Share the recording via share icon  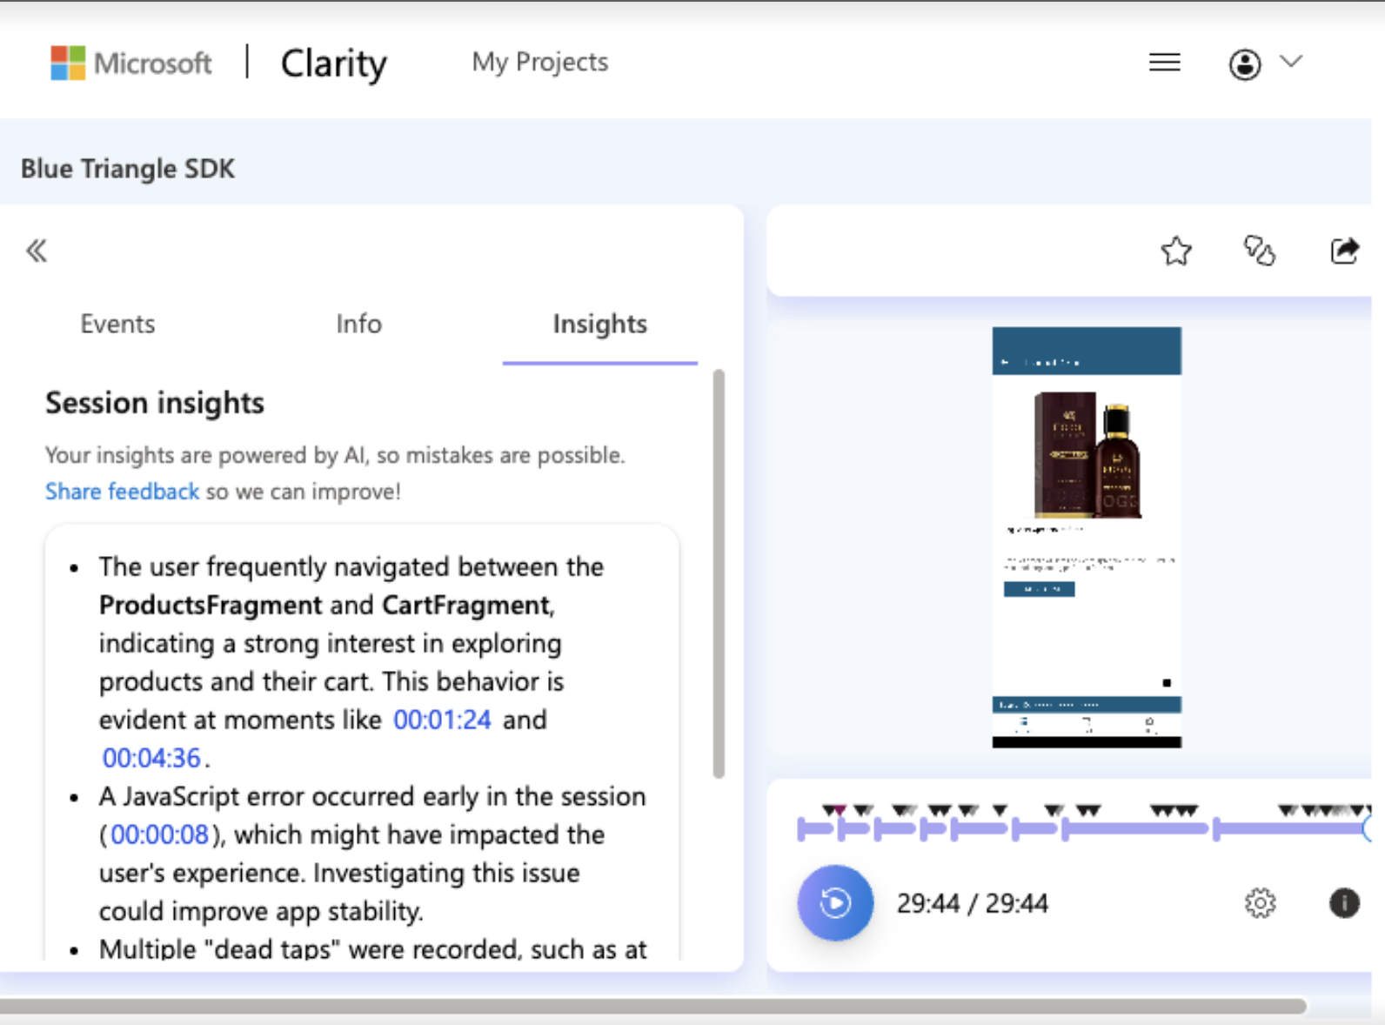[x=1344, y=251]
